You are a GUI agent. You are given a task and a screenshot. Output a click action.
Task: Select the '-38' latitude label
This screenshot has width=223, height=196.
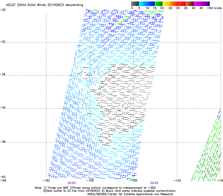tap(3, 142)
